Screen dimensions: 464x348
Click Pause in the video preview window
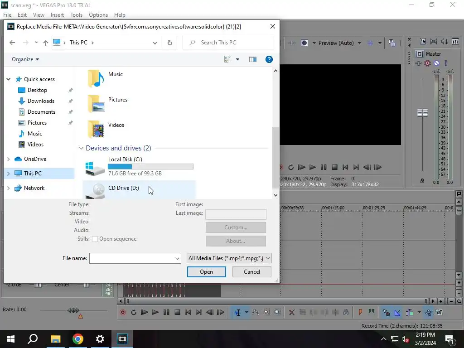(324, 167)
